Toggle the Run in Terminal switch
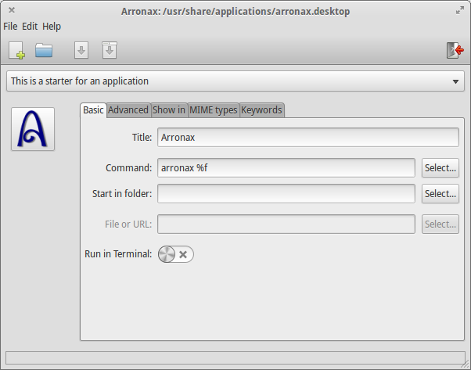This screenshot has width=471, height=370. coord(176,254)
